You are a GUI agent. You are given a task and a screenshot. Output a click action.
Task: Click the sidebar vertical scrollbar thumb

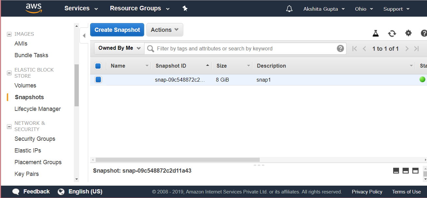click(x=76, y=86)
